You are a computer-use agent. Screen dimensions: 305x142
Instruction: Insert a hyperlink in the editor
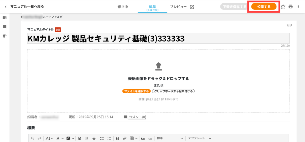click(125, 138)
